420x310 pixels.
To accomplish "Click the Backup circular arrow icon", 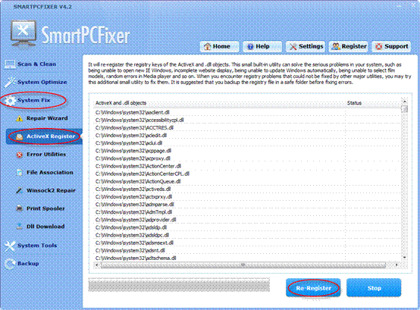I will pyautogui.click(x=10, y=264).
